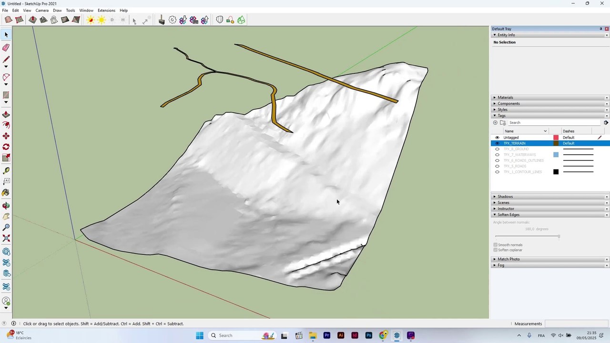Screen dimensions: 610x343
Task: Show the TPX_6_ROADS_OUTLINES tag
Action: pos(497,160)
